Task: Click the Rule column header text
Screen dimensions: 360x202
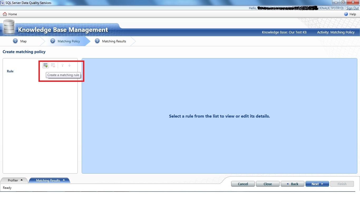Action: 10,71
